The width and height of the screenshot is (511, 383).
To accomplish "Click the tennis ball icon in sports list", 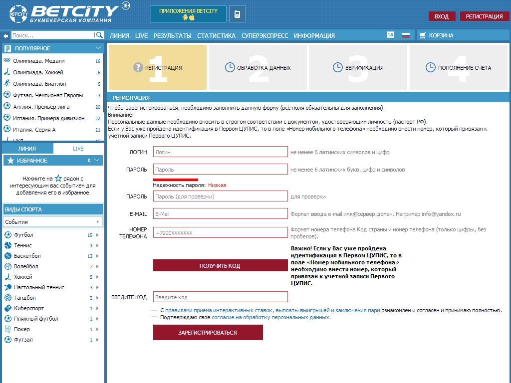I will (x=7, y=245).
